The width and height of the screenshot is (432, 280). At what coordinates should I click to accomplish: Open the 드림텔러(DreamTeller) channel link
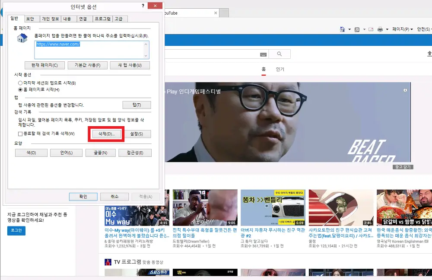point(191,242)
